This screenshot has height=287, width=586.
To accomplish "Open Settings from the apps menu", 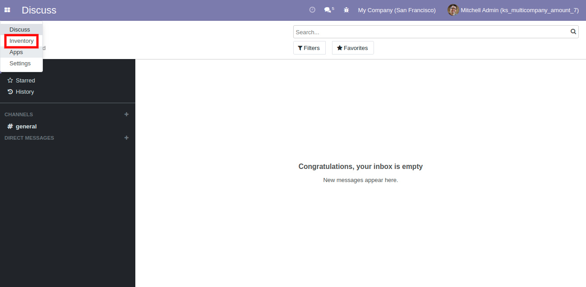I will [20, 64].
